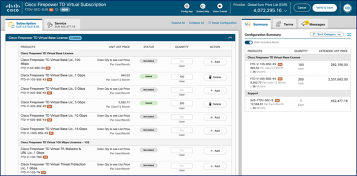Click quantity field for 10 Gbps Base Lic
This screenshot has height=176, width=357.
click(182, 117)
